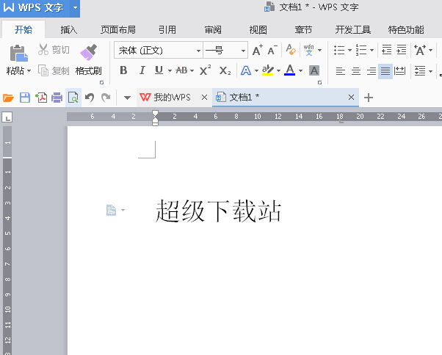
Task: Toggle italic formatting
Action: click(140, 70)
